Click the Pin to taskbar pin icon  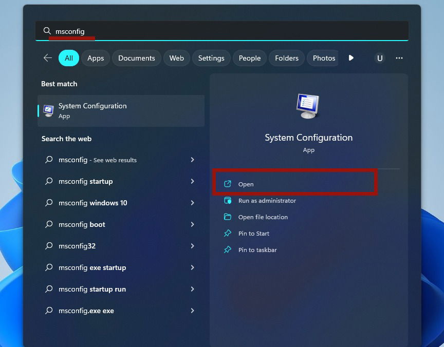coord(228,249)
